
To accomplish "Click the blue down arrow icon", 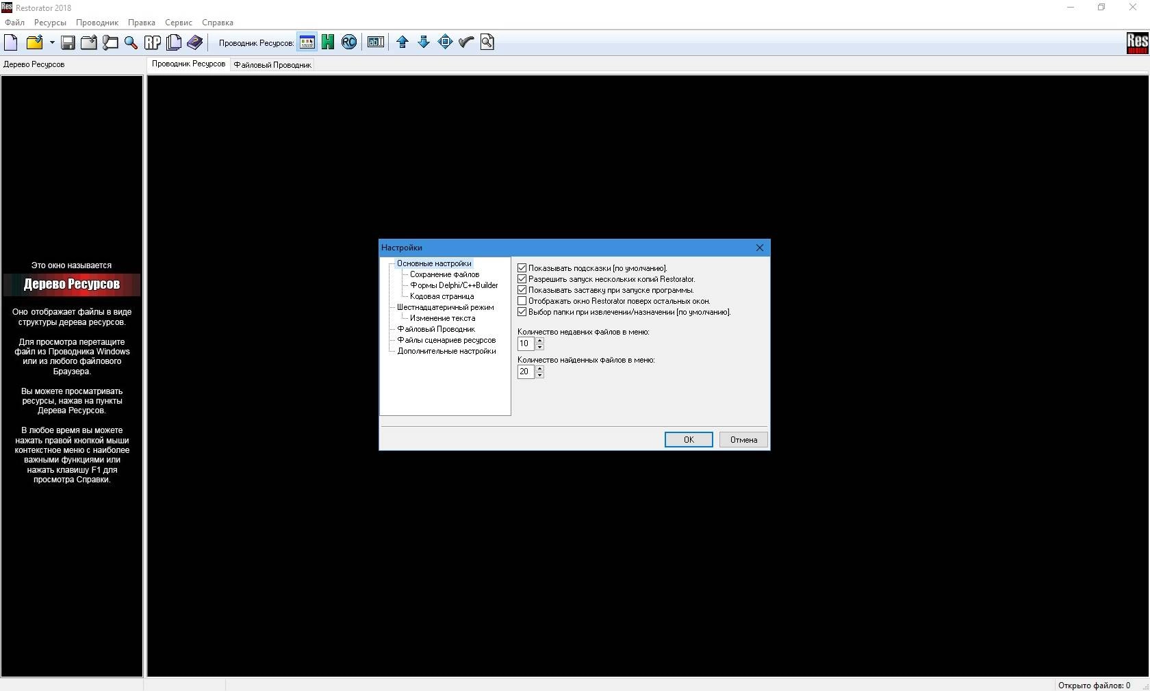I will 424,42.
